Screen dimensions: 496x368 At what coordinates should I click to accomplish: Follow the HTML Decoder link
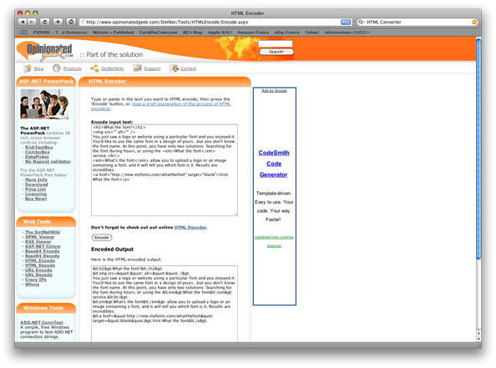(190, 227)
